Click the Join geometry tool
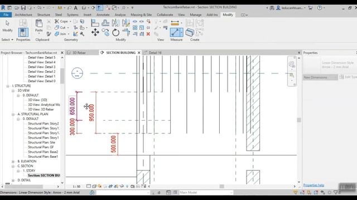 coord(61,34)
